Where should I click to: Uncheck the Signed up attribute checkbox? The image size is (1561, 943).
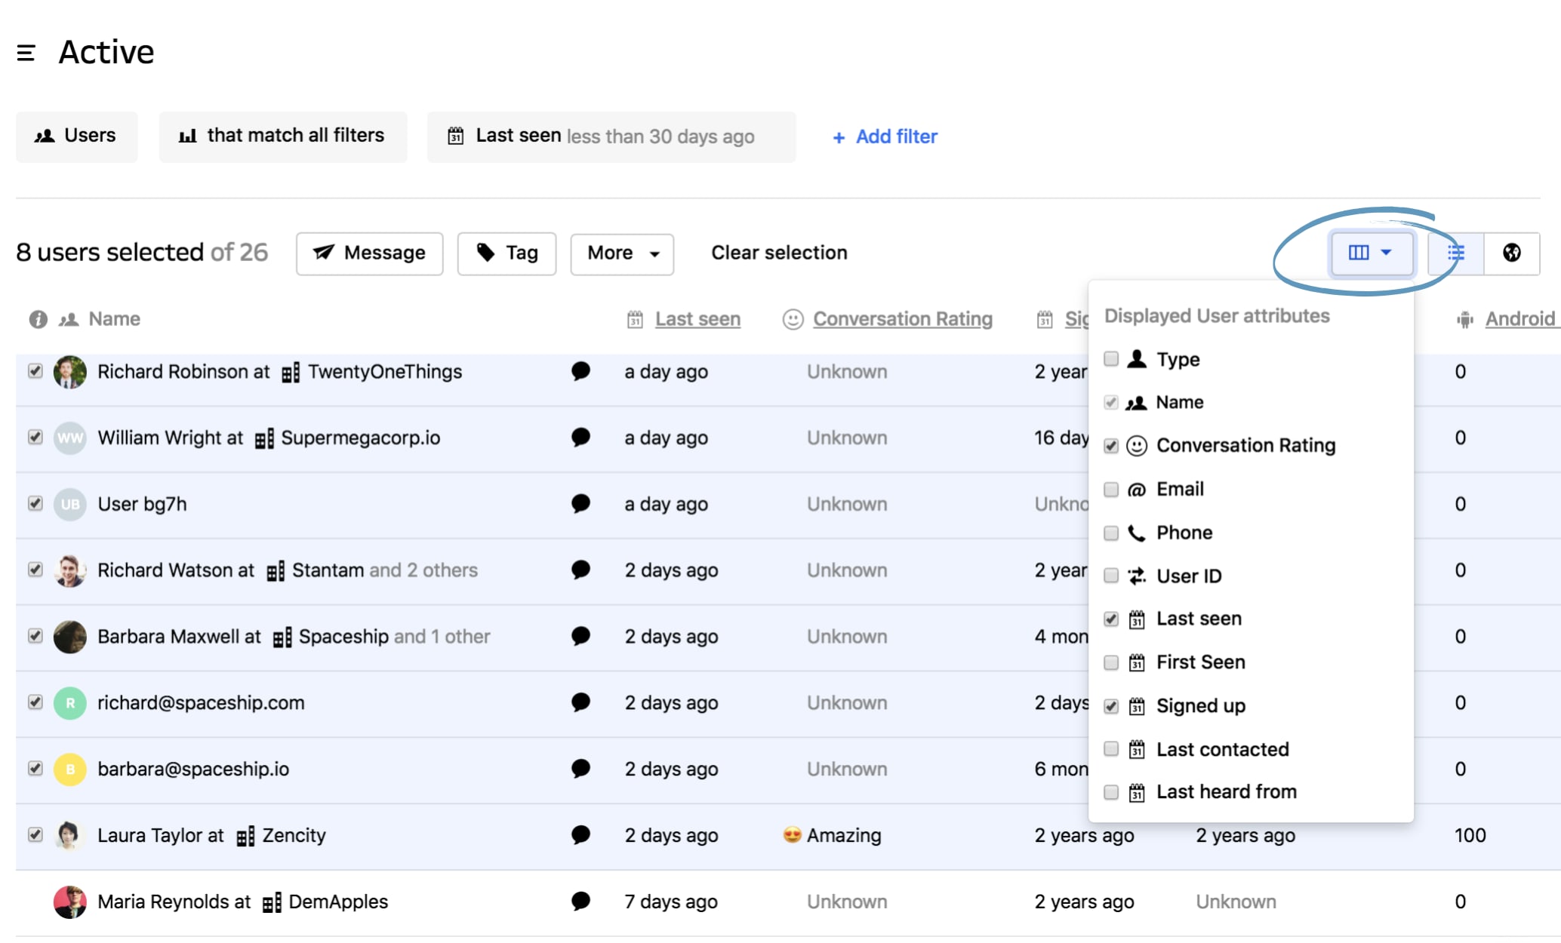1111,706
